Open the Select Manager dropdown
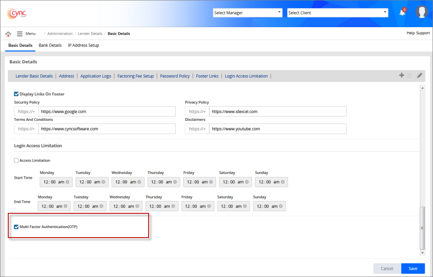Viewport: 433px width, 277px height. [x=247, y=13]
